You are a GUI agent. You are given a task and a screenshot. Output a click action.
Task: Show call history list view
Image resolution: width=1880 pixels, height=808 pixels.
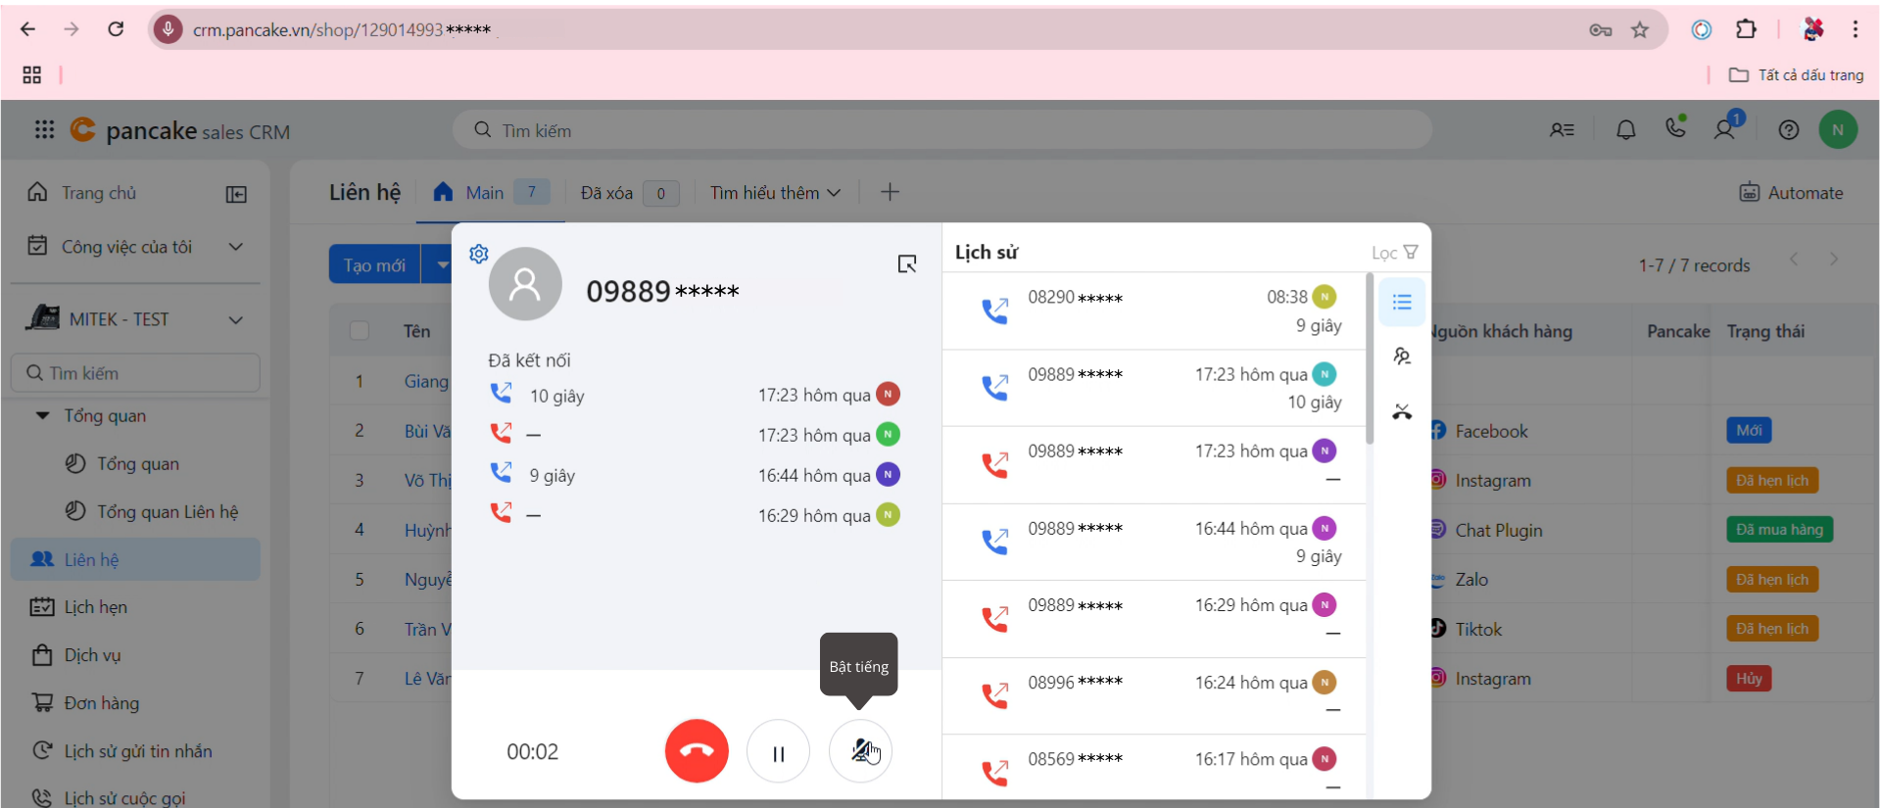click(1402, 302)
